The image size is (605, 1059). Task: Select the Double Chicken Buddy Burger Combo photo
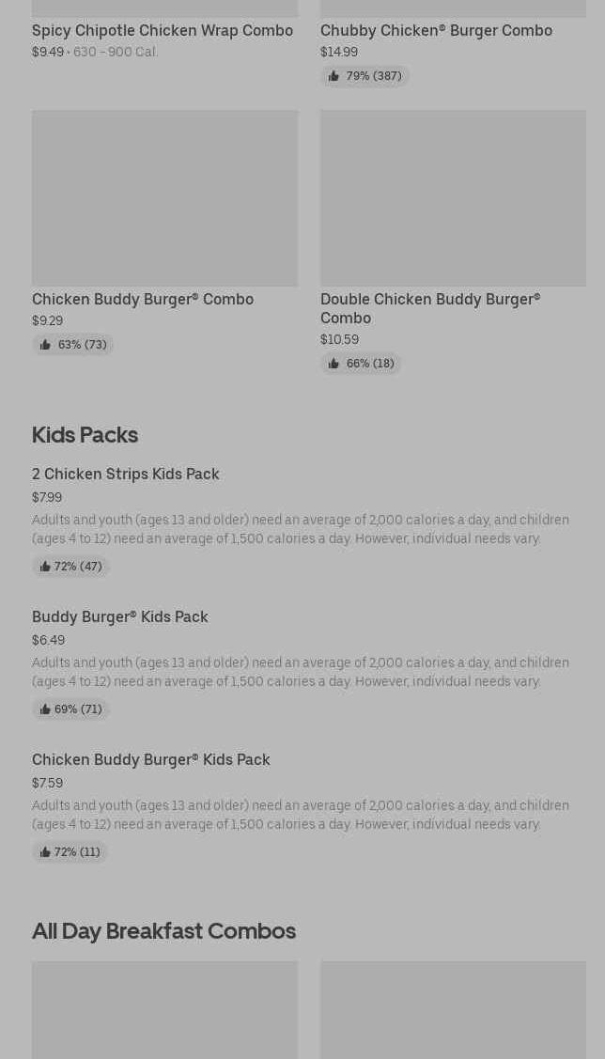pos(453,198)
